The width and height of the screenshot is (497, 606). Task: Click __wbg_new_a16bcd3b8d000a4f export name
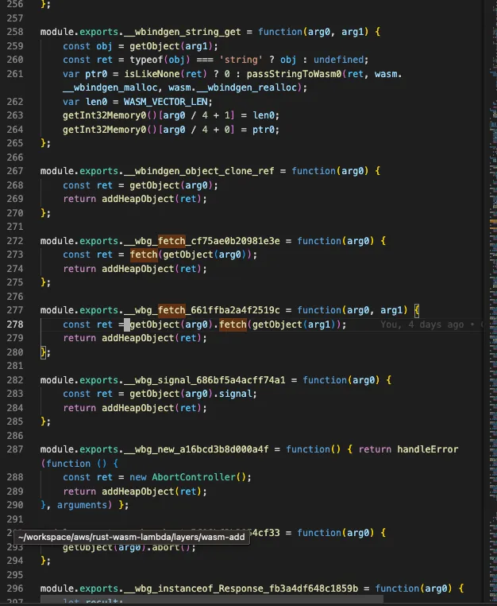click(x=196, y=449)
